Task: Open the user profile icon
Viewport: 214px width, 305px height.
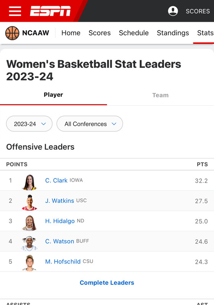Action: point(173,11)
